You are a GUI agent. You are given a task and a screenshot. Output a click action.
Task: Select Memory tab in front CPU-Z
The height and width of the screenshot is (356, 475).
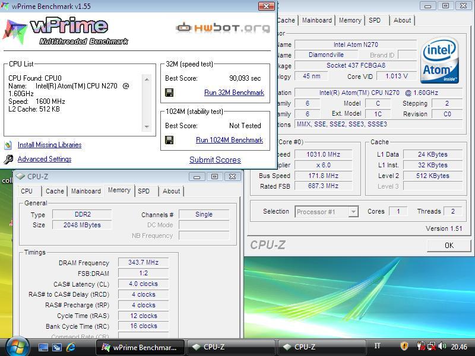click(119, 190)
